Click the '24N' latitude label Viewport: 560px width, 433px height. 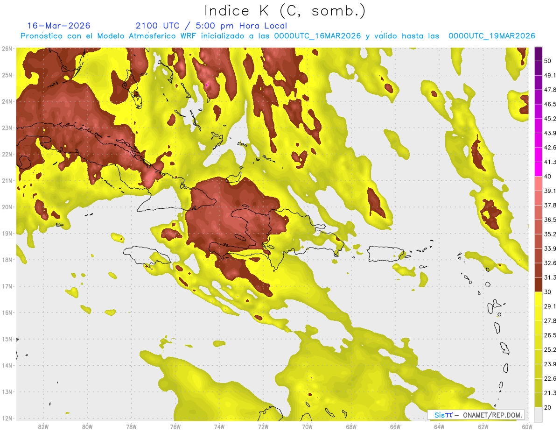[7, 101]
